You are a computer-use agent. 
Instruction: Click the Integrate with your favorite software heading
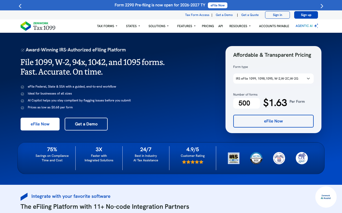(x=71, y=196)
